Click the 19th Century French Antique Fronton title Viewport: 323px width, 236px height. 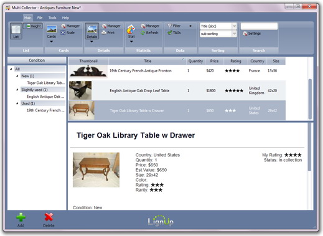click(141, 71)
